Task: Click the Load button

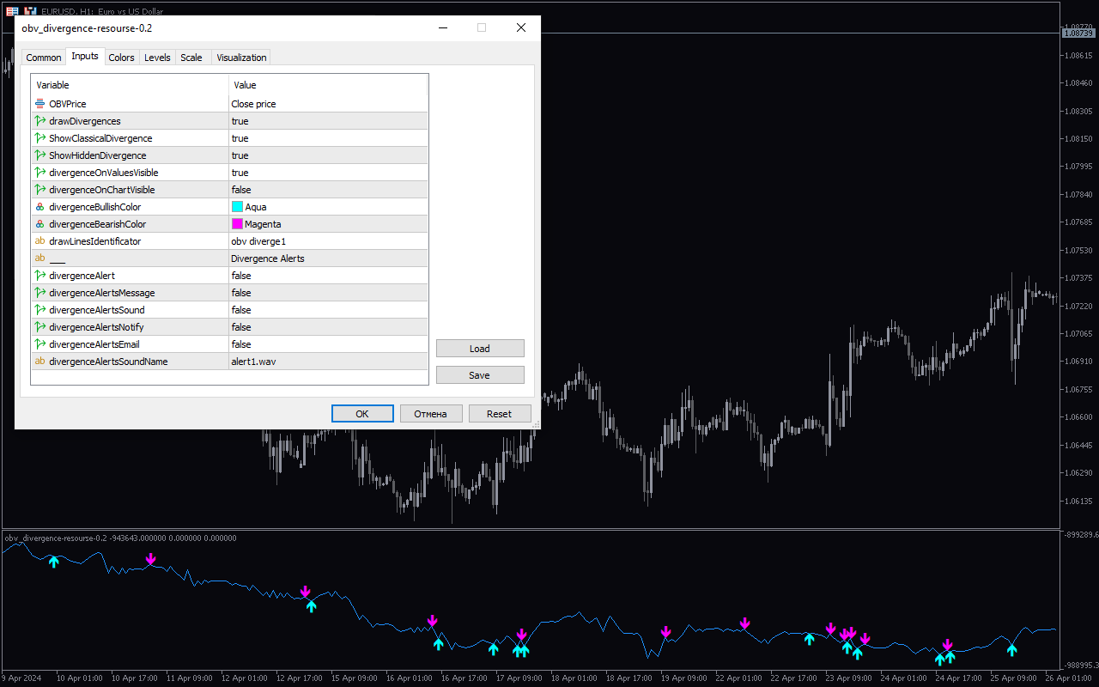Action: pos(480,349)
